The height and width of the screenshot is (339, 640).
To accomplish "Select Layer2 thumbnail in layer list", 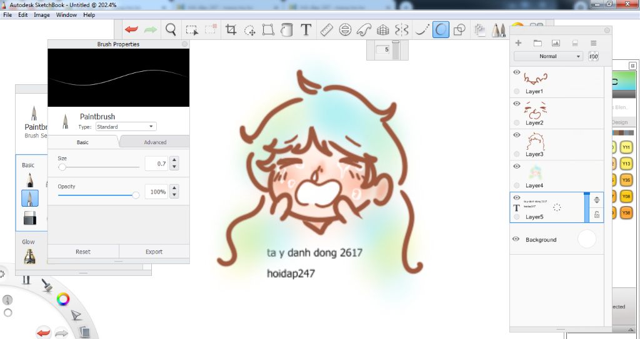I will (x=535, y=111).
